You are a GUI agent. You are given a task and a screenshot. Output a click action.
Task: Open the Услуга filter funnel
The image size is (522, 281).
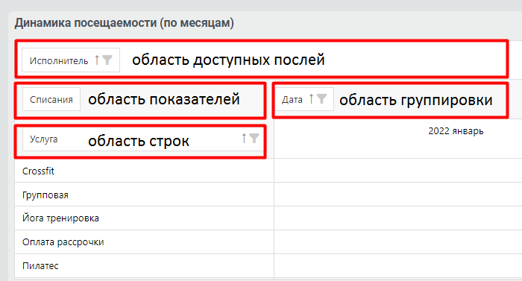(254, 138)
